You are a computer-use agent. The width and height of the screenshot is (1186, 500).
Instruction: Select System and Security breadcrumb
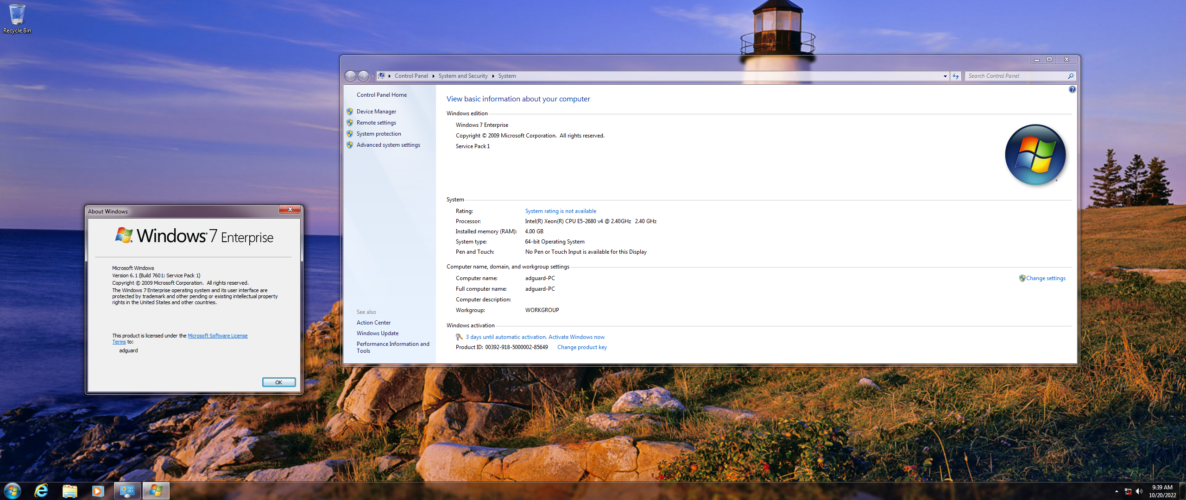[x=463, y=76]
